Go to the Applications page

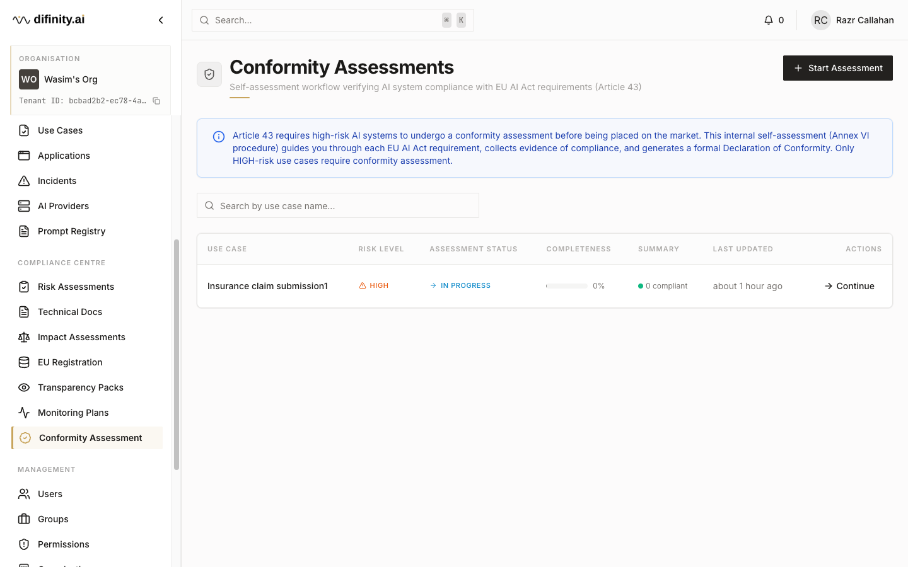click(87, 156)
